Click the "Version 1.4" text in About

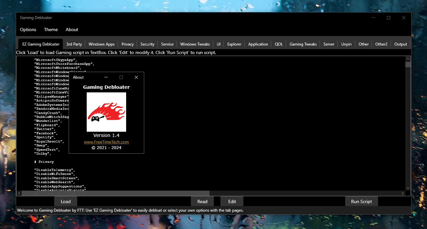click(106, 135)
